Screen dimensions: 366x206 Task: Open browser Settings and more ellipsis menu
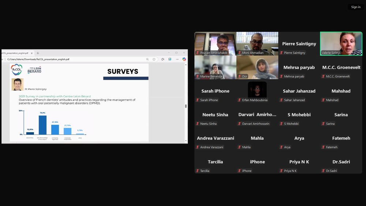tap(178, 59)
